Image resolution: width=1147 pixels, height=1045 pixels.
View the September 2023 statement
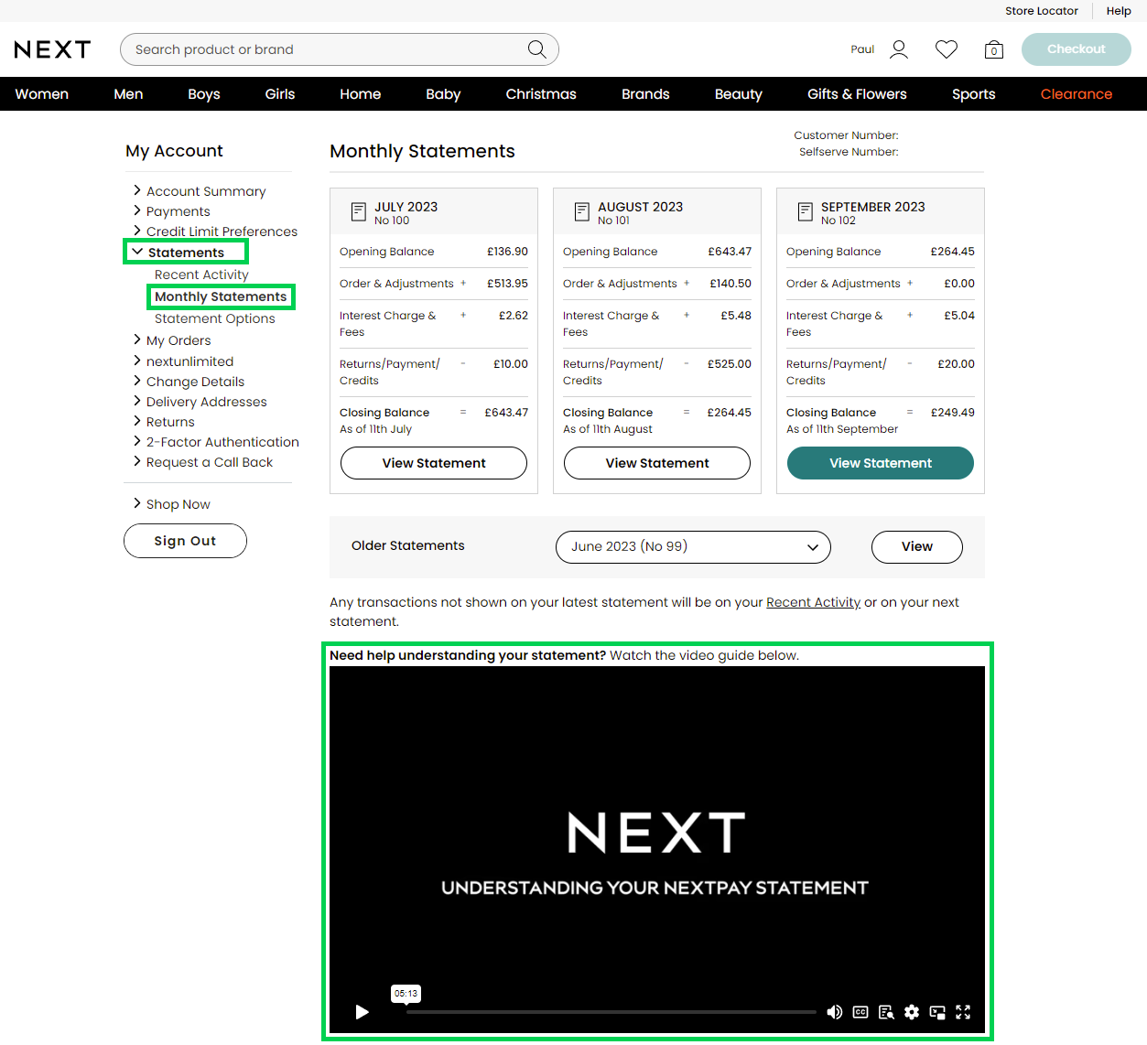880,463
